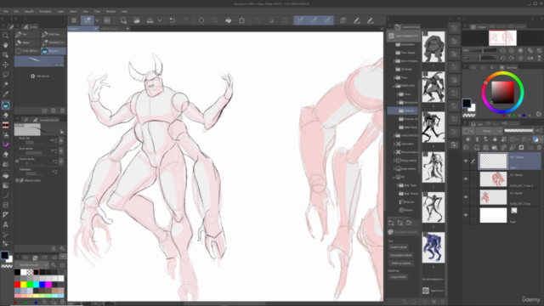Screen dimensions: 544x306
Task: Expand the Poses material folder
Action: (x=394, y=77)
